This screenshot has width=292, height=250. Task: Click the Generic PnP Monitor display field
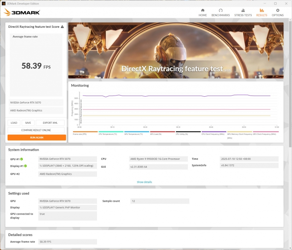(x=68, y=207)
